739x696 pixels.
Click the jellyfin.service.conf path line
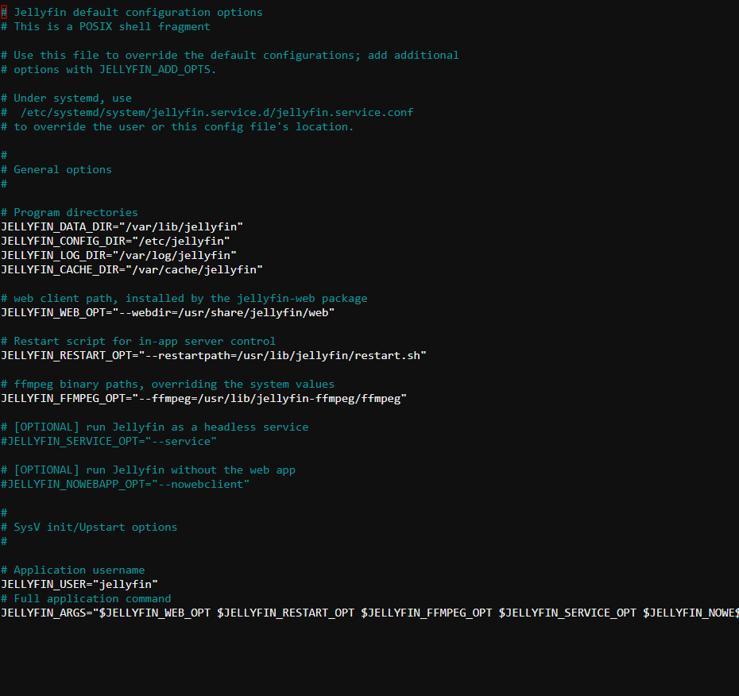coord(207,113)
